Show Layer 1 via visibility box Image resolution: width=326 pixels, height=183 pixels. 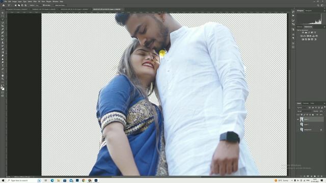(x=298, y=125)
